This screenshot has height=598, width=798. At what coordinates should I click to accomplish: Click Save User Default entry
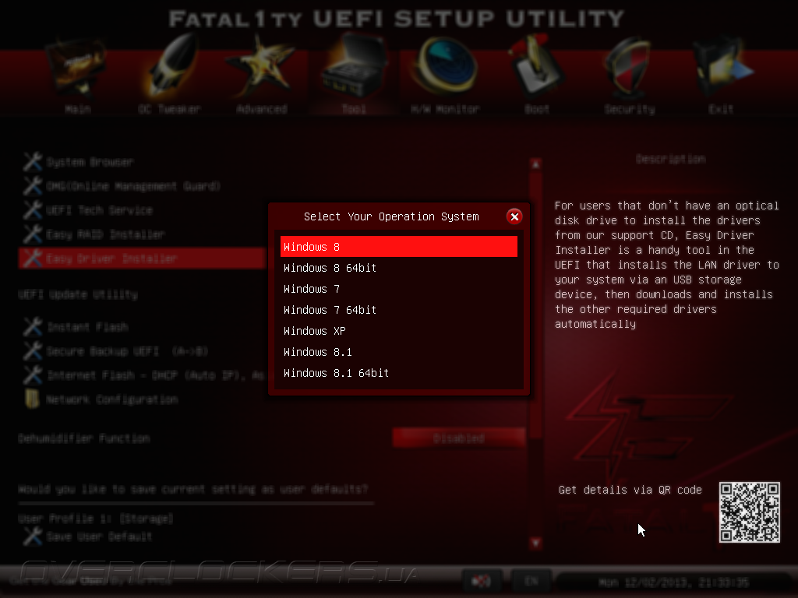99,536
